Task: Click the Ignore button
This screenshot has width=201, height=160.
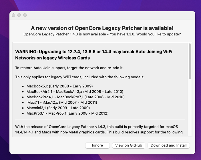Action: tap(97, 145)
